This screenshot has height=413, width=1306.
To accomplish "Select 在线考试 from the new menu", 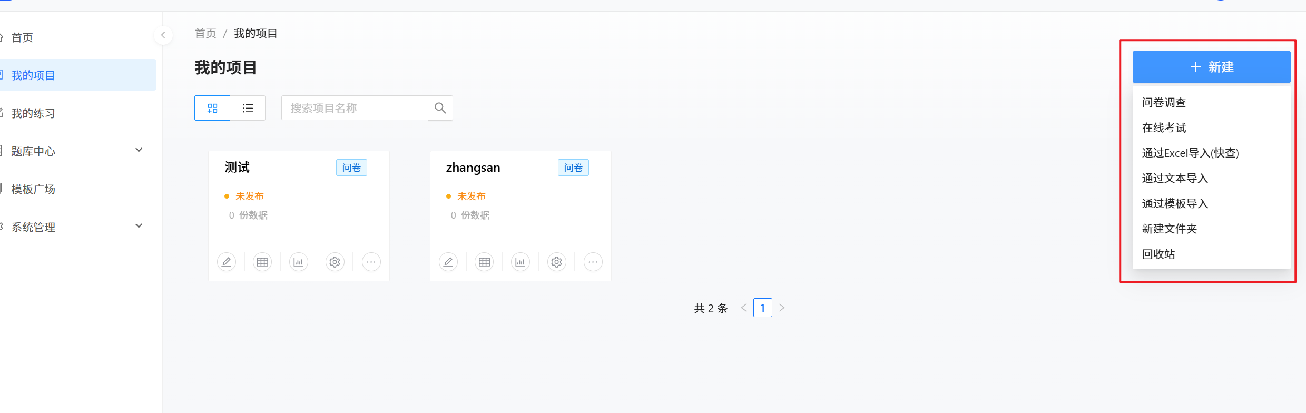I will 1212,127.
